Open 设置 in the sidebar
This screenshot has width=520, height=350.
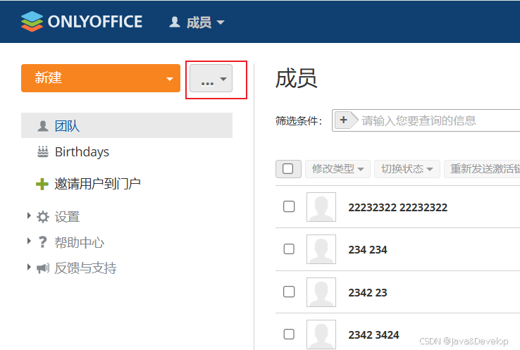68,217
